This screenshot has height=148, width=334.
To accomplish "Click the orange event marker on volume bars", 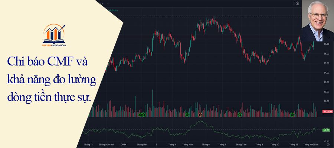I will pos(200,115).
